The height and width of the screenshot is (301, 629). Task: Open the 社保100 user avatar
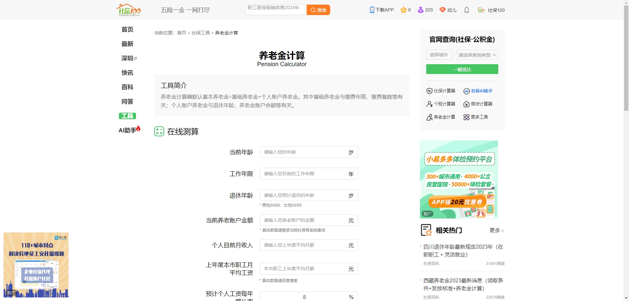coord(481,10)
